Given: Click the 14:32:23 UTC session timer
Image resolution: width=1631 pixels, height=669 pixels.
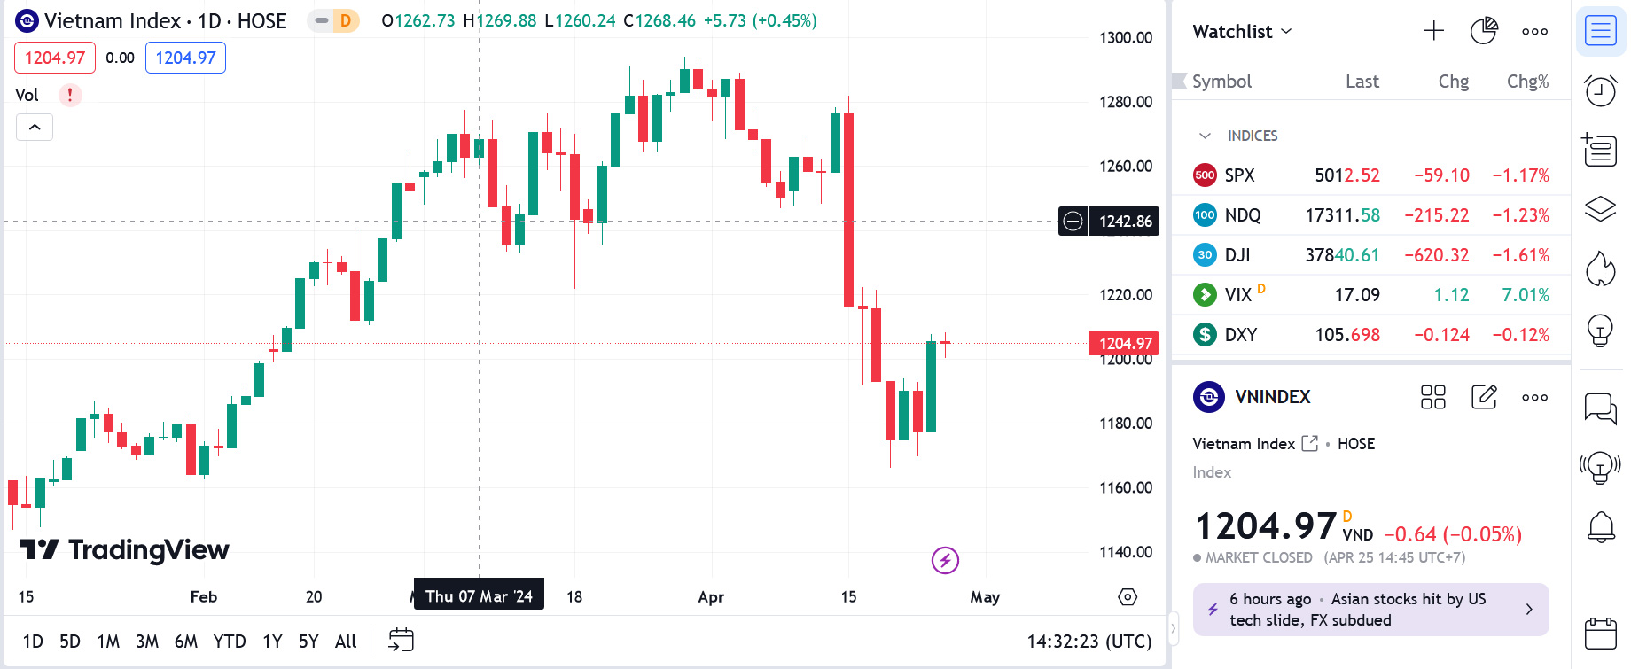Looking at the screenshot, I should pyautogui.click(x=1088, y=641).
